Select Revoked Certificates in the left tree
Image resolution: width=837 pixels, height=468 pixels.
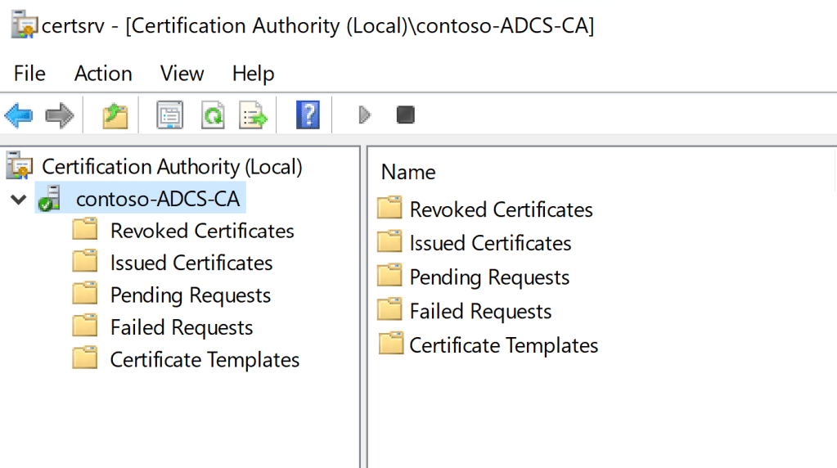point(202,231)
